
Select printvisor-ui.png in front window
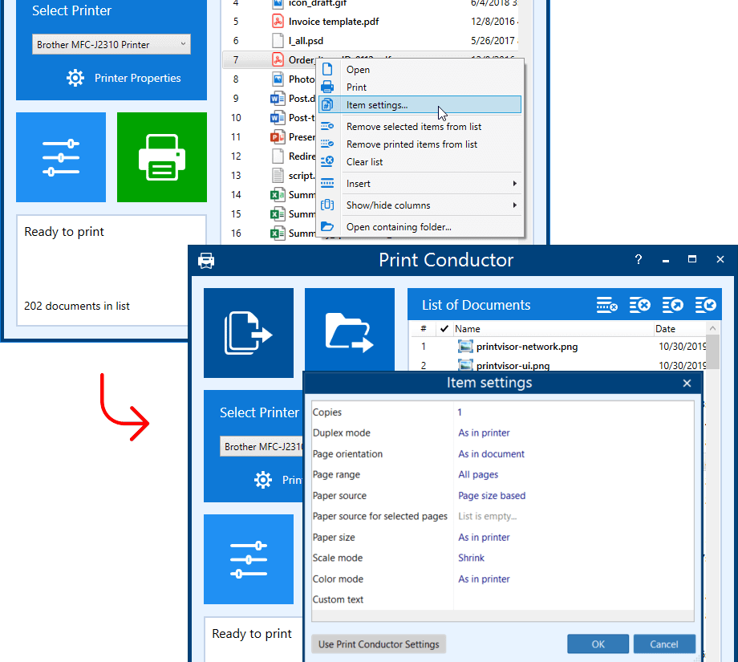coord(558,364)
